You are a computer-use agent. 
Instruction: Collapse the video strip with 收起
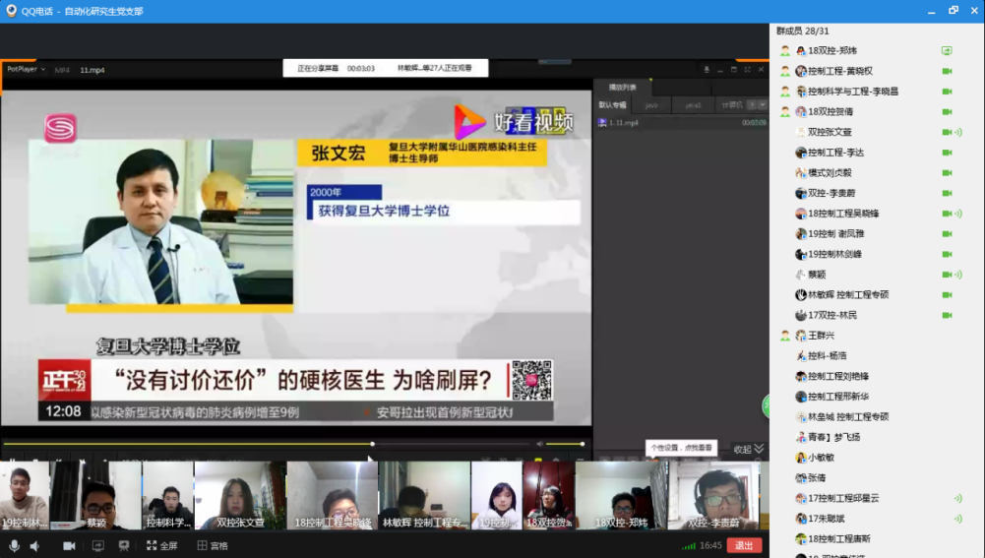(x=747, y=449)
